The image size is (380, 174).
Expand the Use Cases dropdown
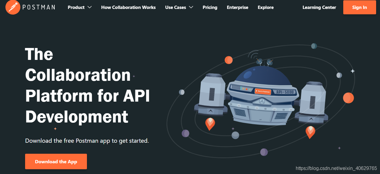tap(179, 7)
